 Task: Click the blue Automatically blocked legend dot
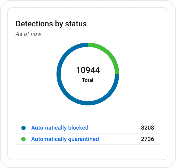pyautogui.click(x=23, y=128)
